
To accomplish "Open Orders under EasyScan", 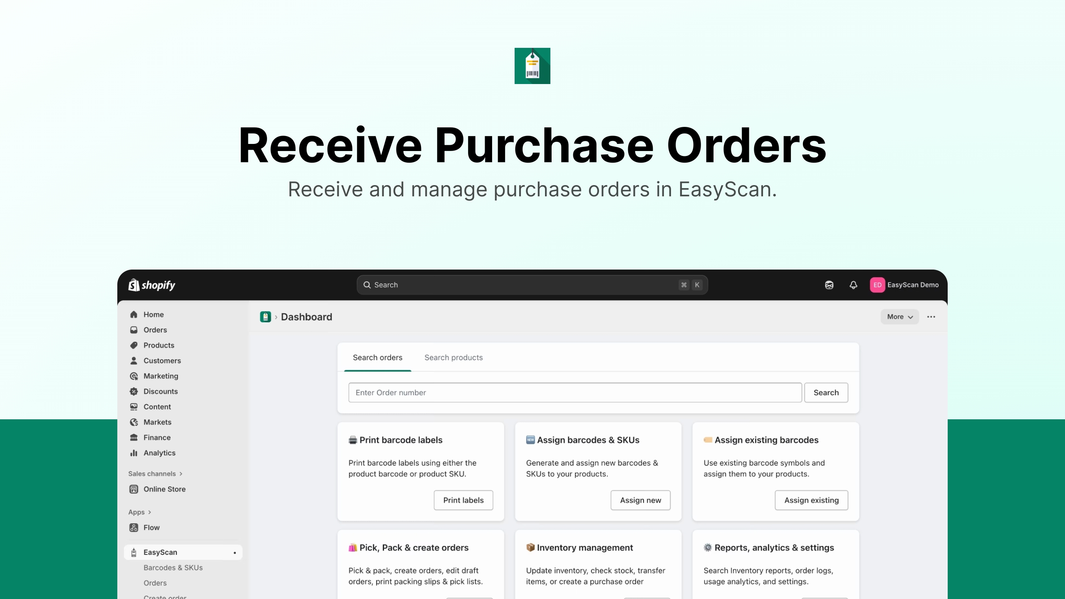I will 155,583.
